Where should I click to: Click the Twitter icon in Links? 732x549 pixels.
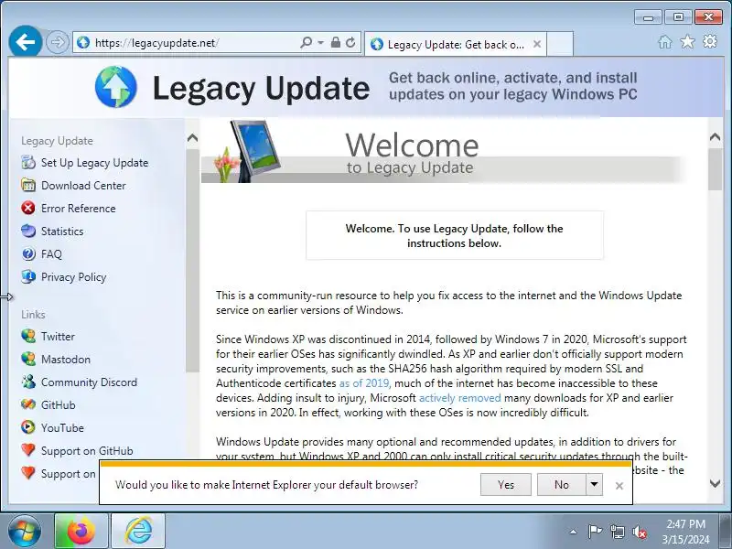coord(28,336)
